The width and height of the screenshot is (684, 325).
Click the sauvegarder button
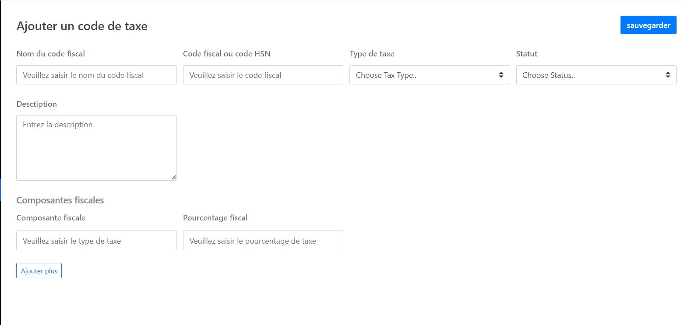(x=648, y=25)
